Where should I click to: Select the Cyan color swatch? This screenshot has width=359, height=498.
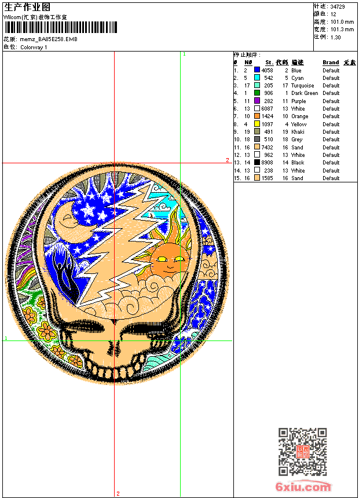[257, 78]
